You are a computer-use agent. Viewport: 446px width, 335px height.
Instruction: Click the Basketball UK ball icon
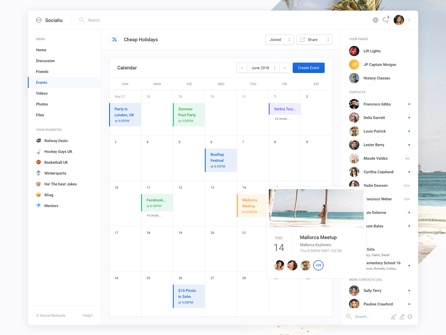click(x=39, y=162)
